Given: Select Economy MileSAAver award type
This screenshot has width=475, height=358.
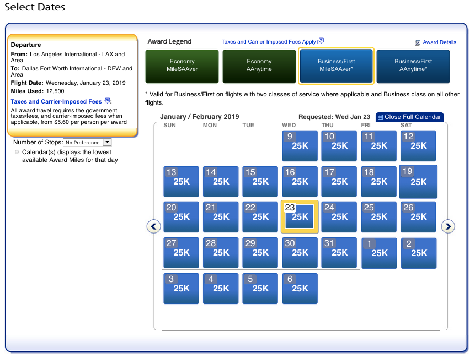Looking at the screenshot, I should coord(182,66).
